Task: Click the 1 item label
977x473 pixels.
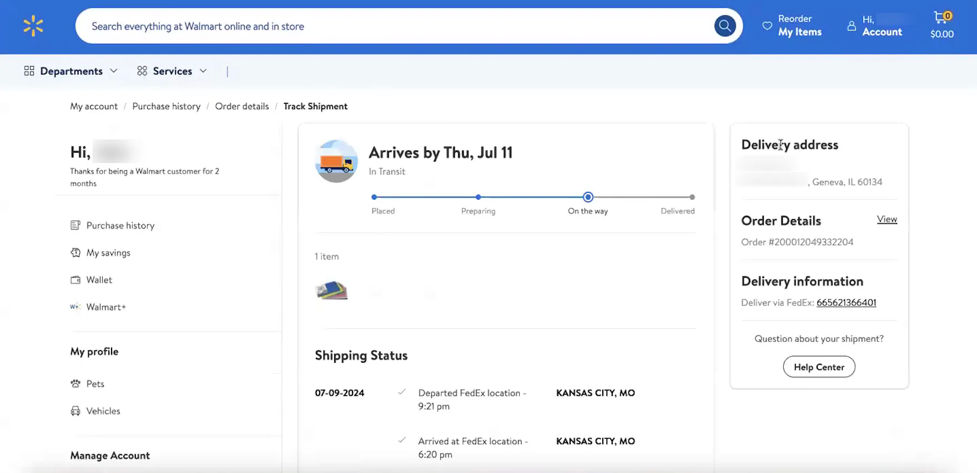Action: coord(327,256)
